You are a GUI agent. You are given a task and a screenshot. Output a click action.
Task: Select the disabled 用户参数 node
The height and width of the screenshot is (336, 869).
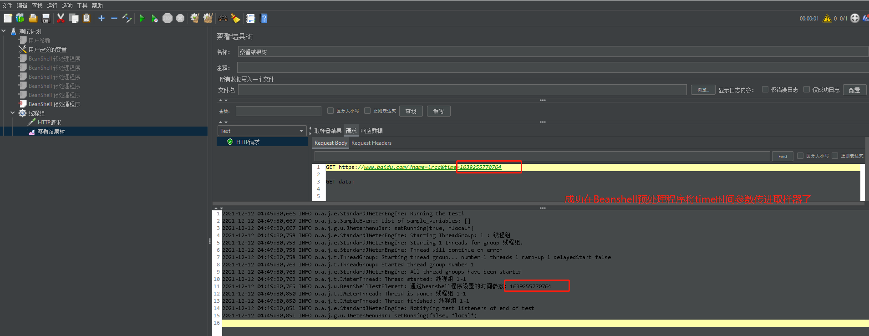tap(39, 41)
